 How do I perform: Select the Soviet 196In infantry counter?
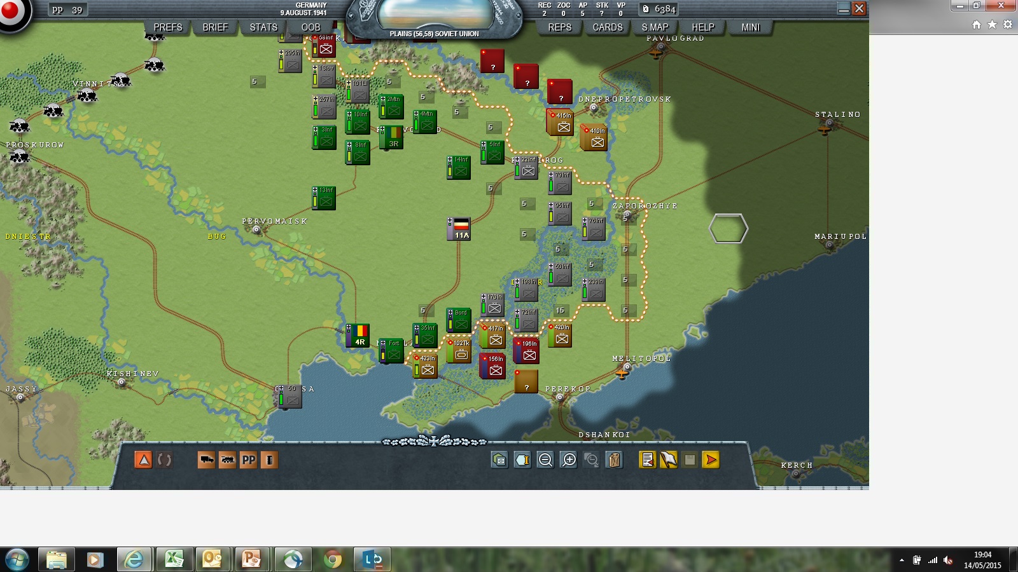(x=526, y=351)
